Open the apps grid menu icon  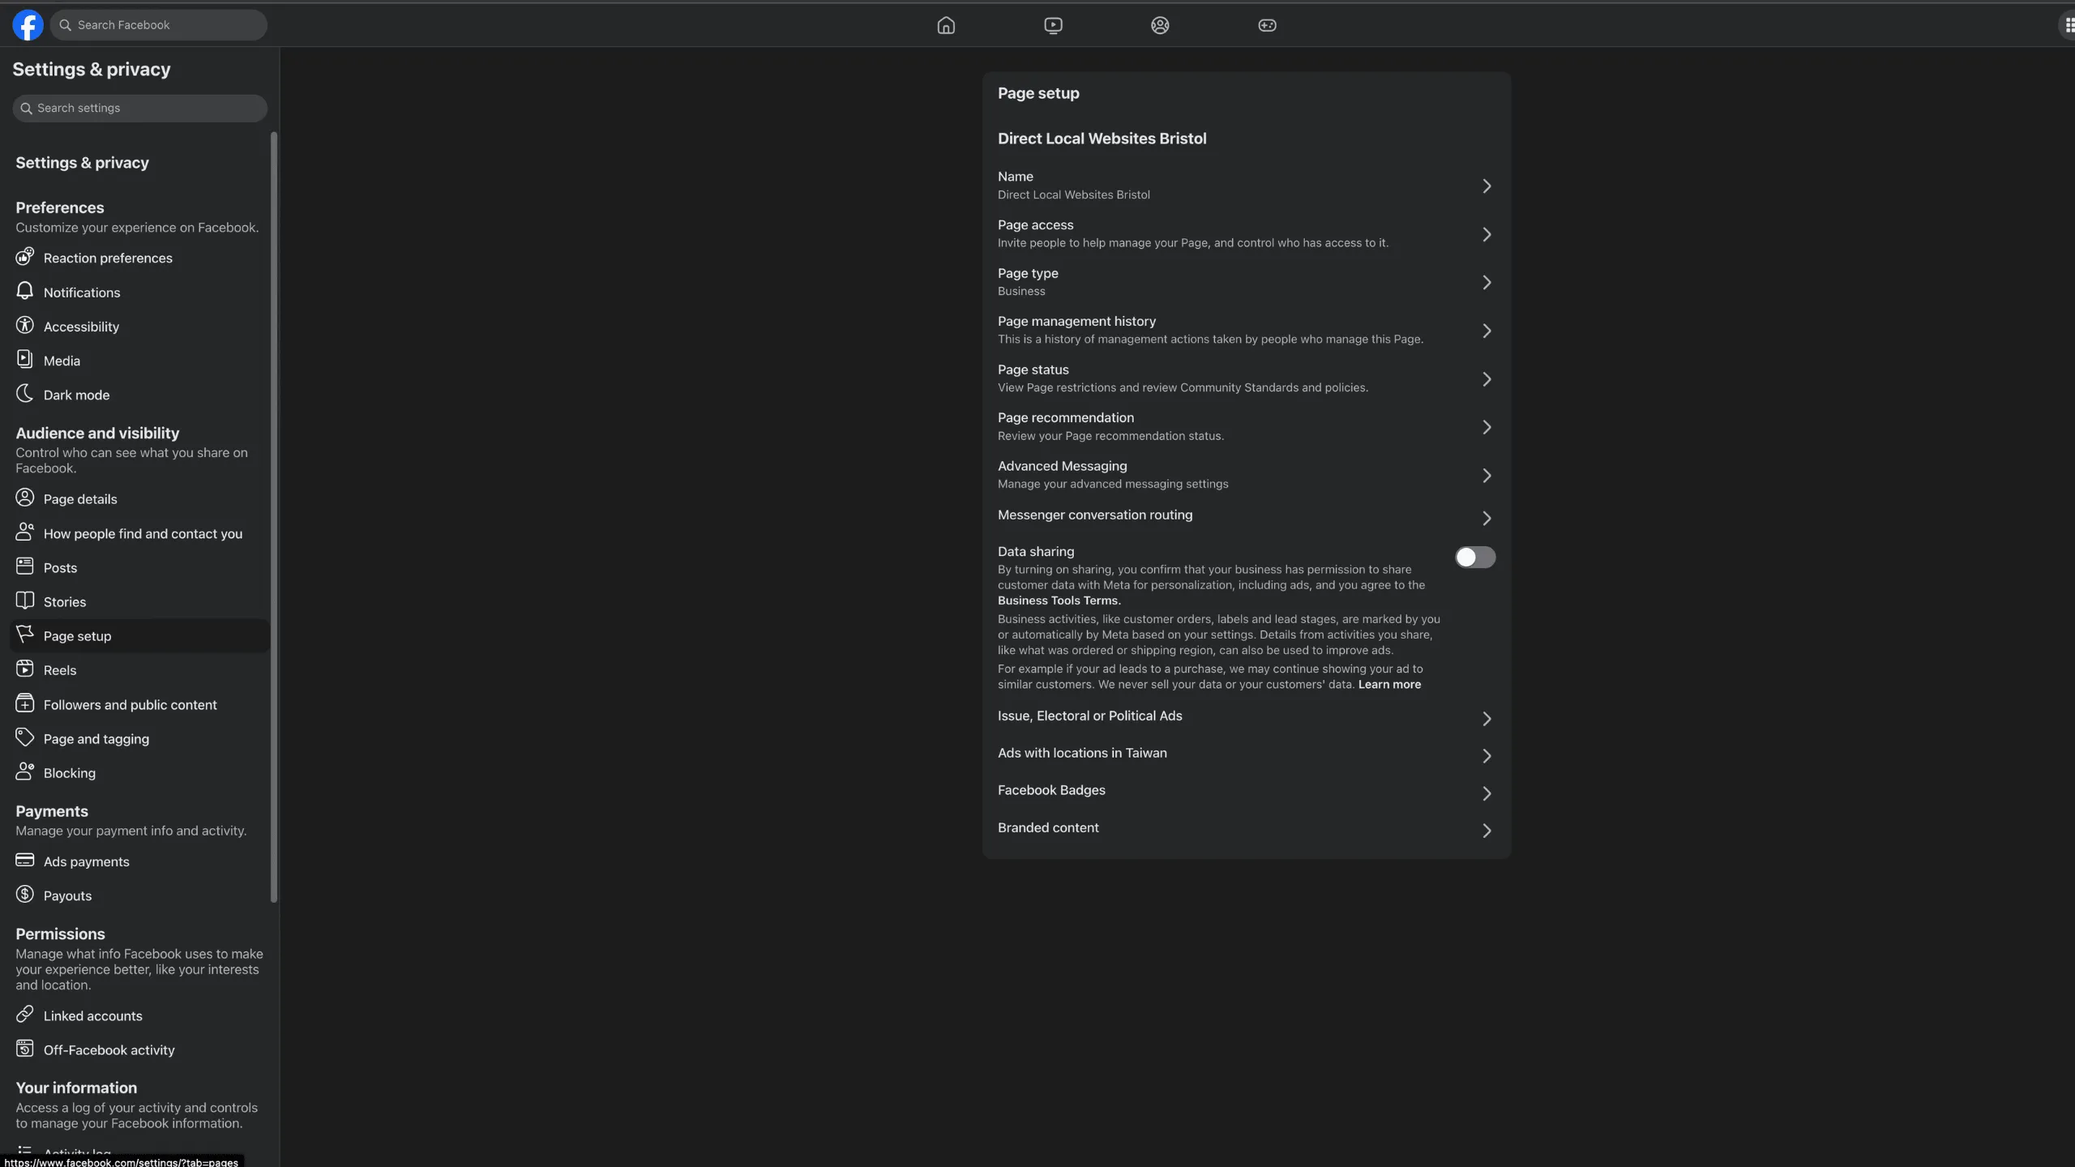[x=2068, y=25]
